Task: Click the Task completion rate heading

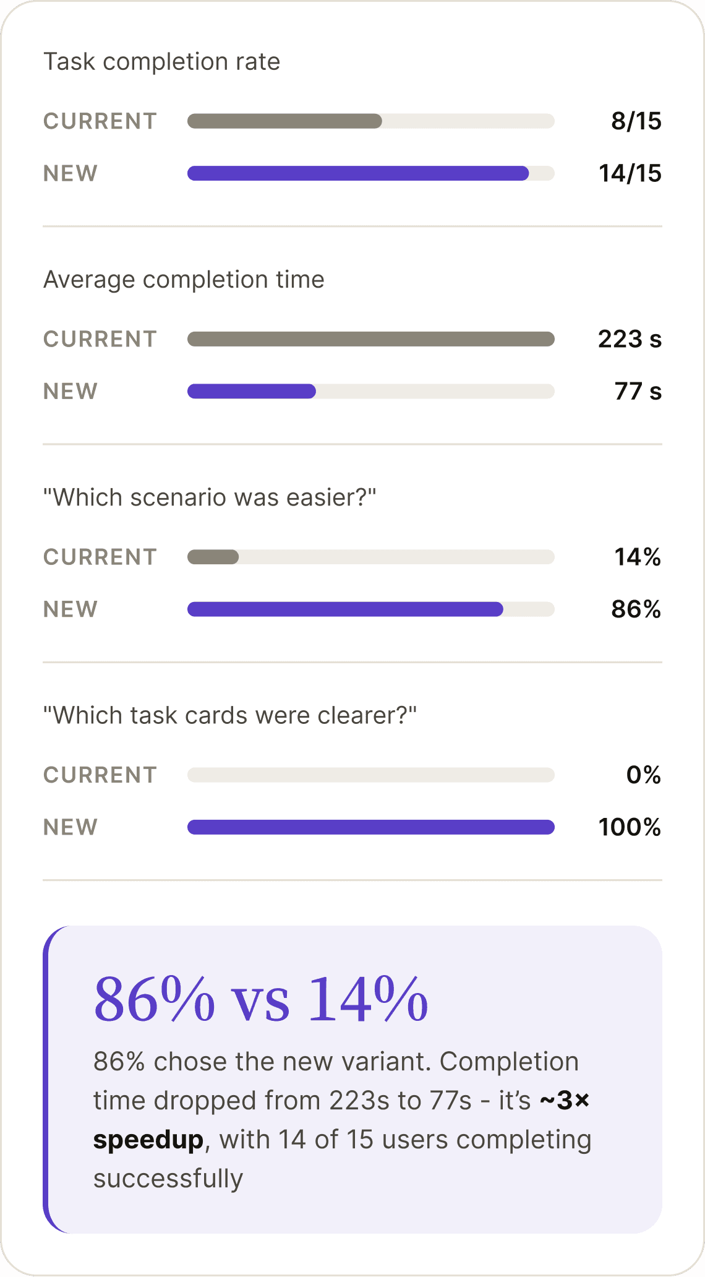Action: coord(161,62)
